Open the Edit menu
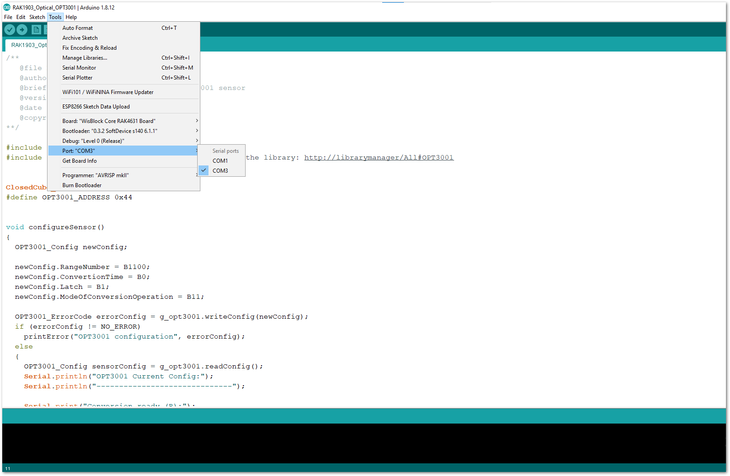This screenshot has width=730, height=476. 21,17
